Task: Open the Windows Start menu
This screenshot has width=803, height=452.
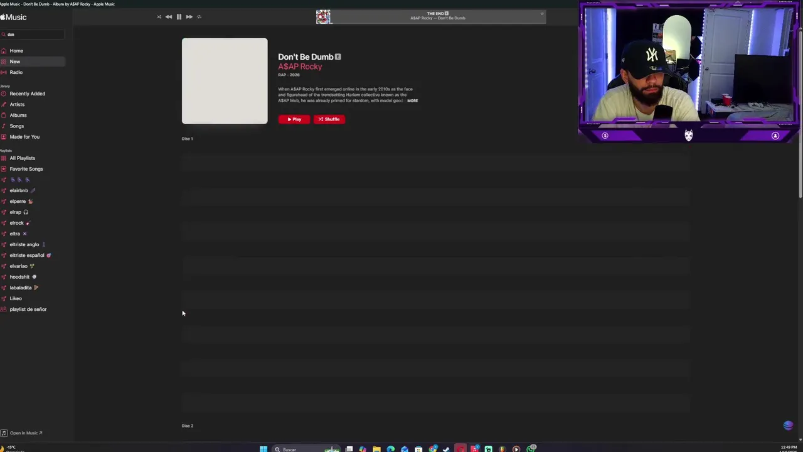Action: pyautogui.click(x=263, y=449)
